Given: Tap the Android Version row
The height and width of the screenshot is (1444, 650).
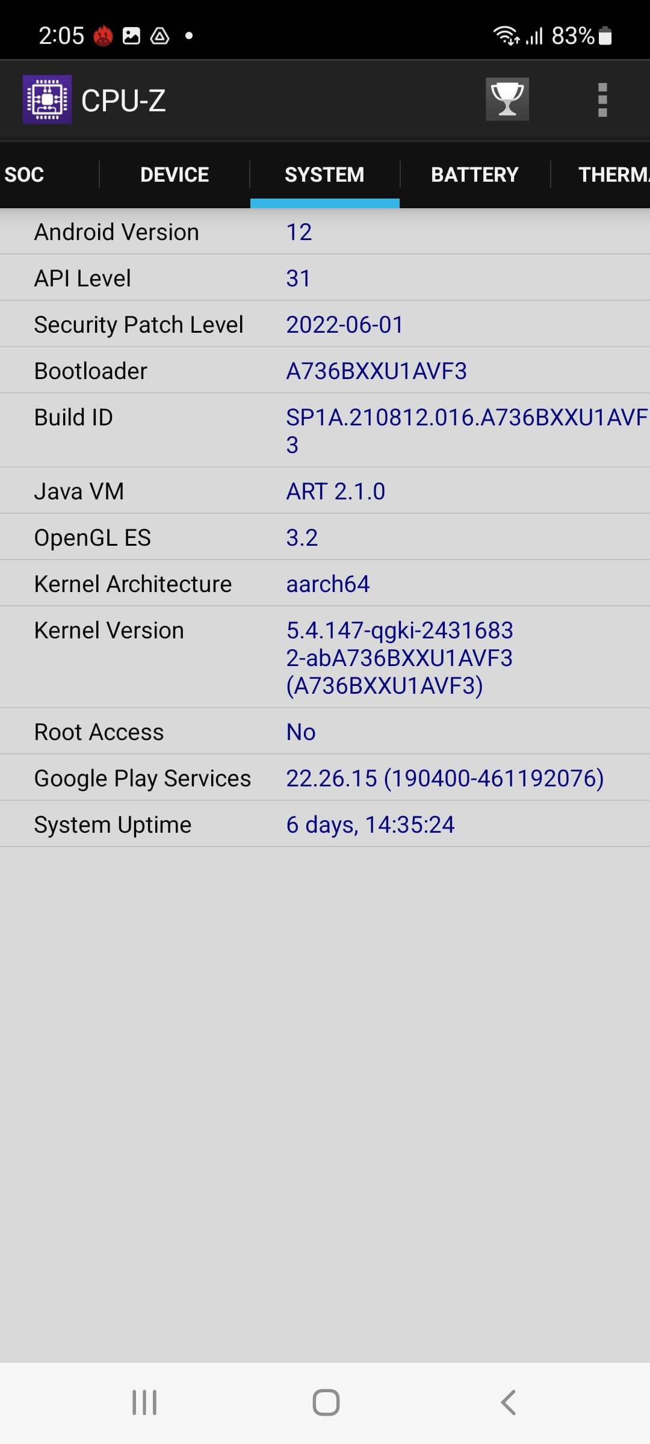Looking at the screenshot, I should 325,232.
